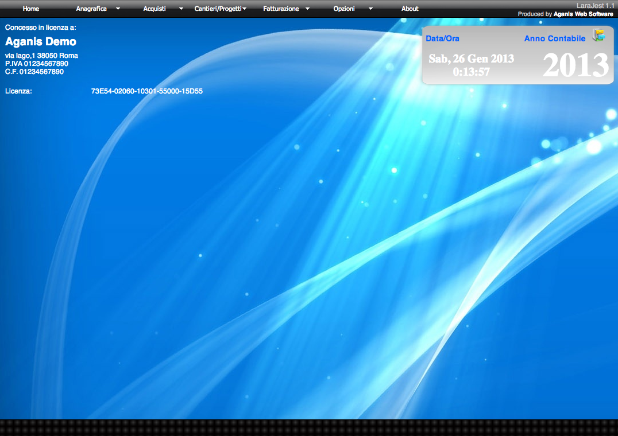Click the archive icon beside Anno Contabile

598,35
